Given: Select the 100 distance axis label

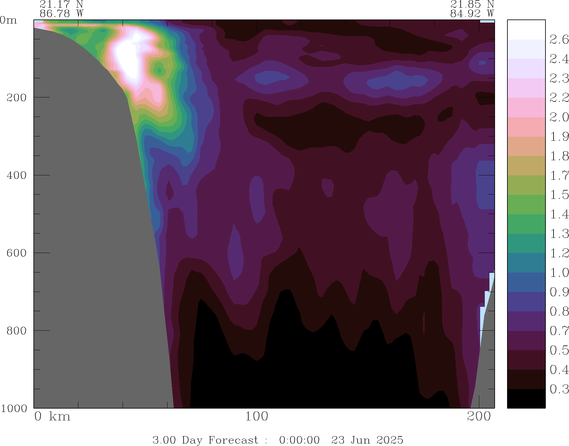Looking at the screenshot, I should click(257, 417).
